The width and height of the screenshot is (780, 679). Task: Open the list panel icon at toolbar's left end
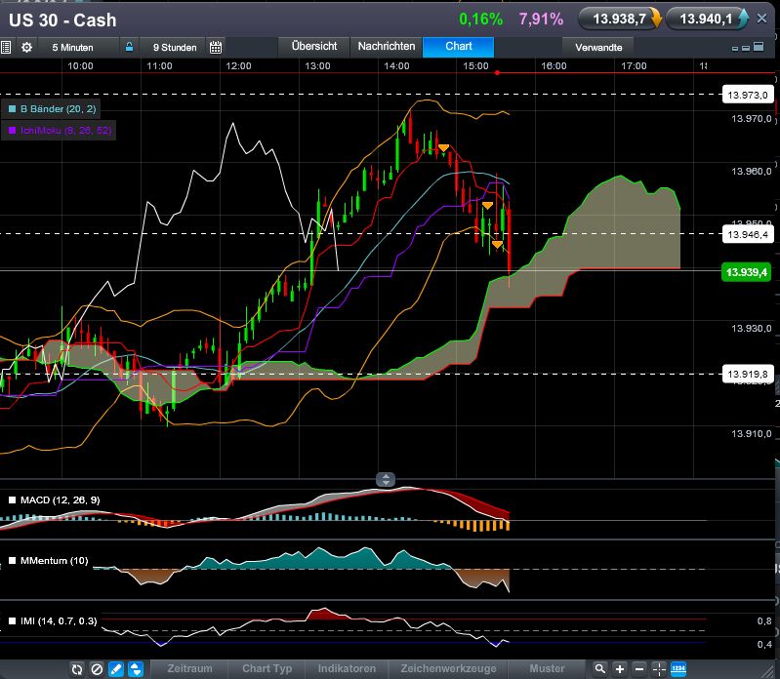click(x=6, y=47)
